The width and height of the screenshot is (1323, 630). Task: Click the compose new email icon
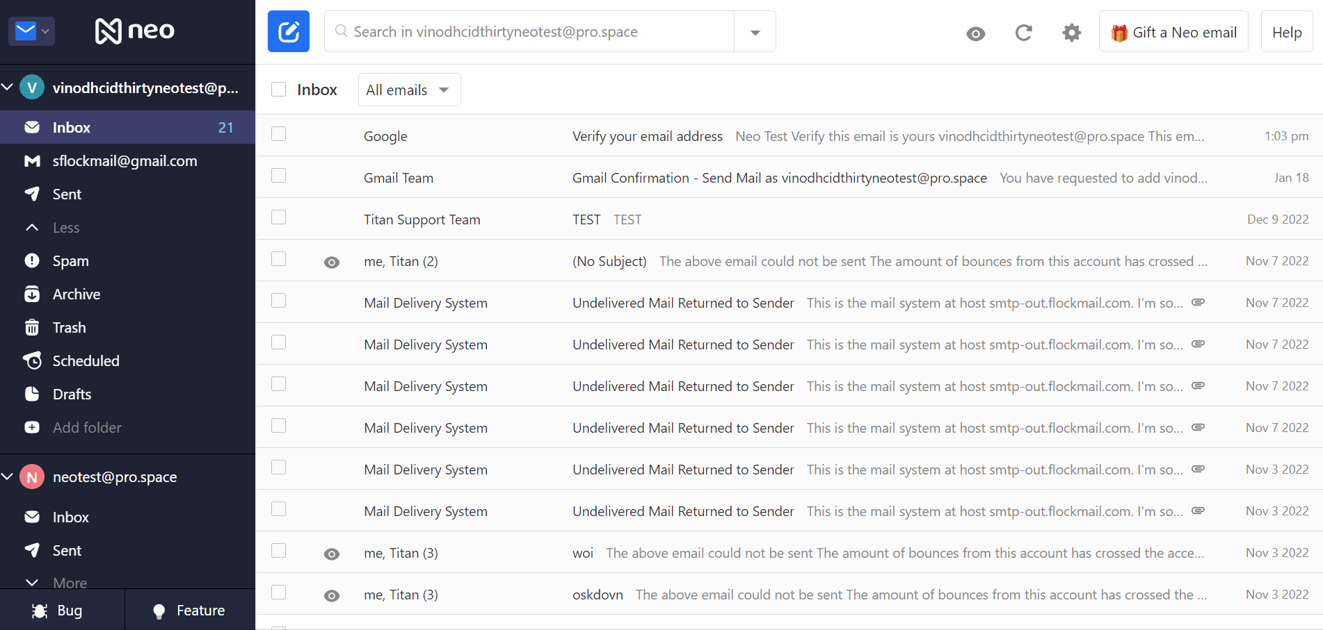(x=289, y=31)
